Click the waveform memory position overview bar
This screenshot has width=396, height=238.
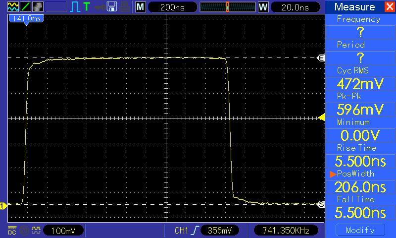[x=228, y=7]
